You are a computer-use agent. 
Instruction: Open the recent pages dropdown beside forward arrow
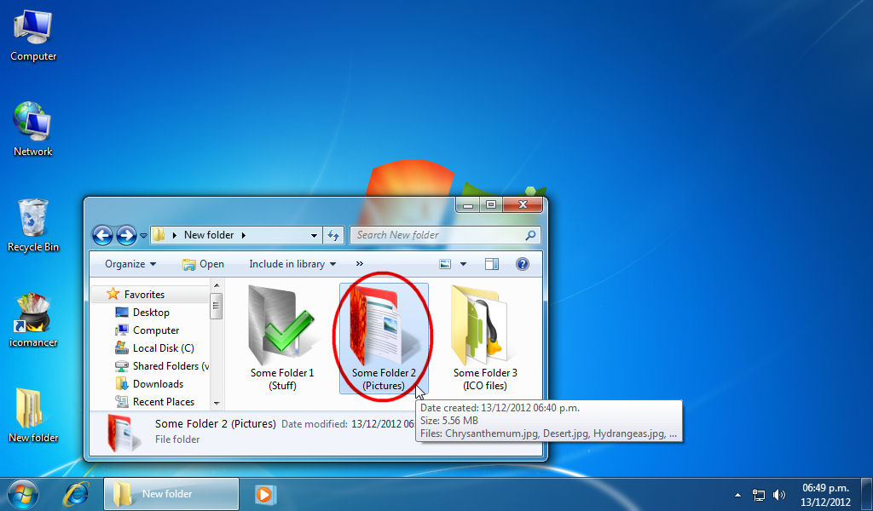click(143, 236)
